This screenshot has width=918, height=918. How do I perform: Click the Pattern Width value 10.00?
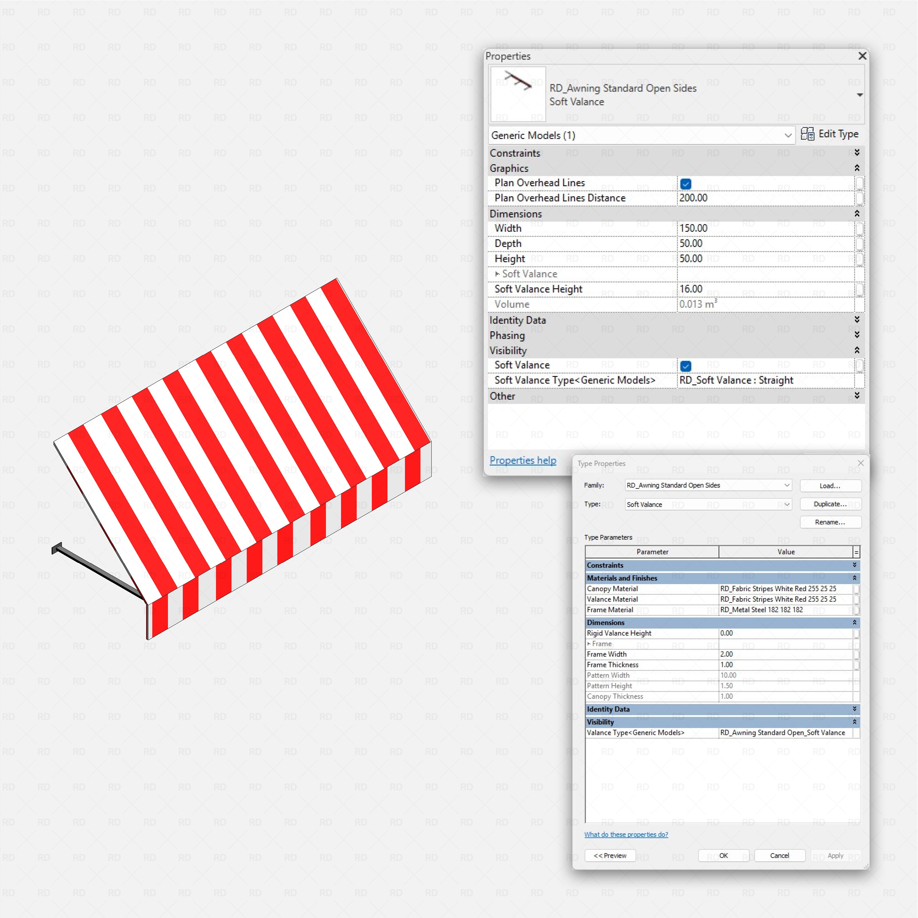[x=786, y=675]
